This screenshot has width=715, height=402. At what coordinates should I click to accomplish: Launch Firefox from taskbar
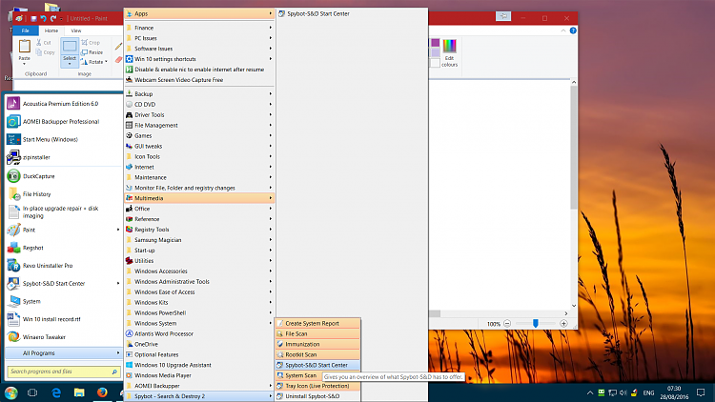(x=102, y=392)
